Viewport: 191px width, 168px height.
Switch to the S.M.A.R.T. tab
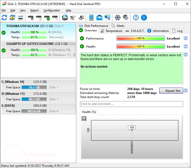tap(135, 31)
